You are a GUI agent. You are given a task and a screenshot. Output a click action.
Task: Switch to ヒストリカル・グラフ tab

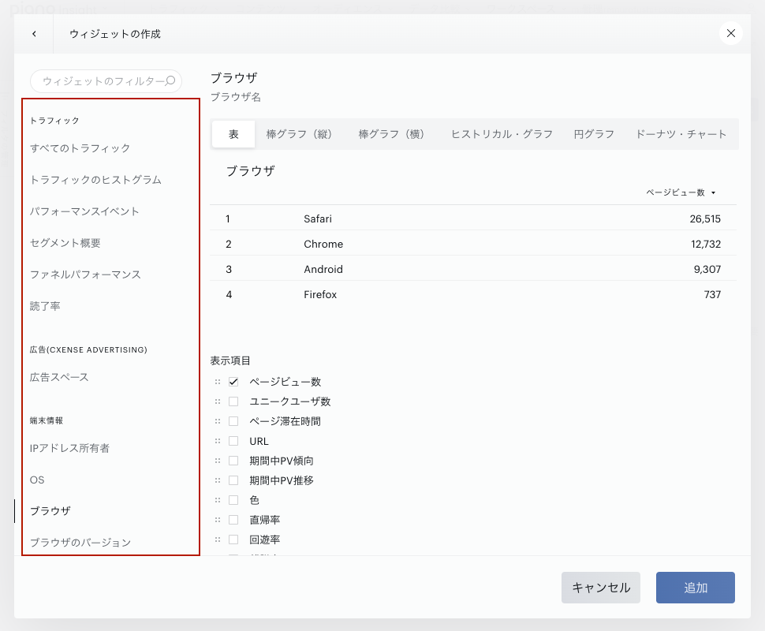pos(502,134)
